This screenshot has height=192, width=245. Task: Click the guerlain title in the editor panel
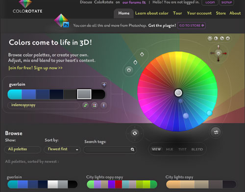[x=17, y=84]
